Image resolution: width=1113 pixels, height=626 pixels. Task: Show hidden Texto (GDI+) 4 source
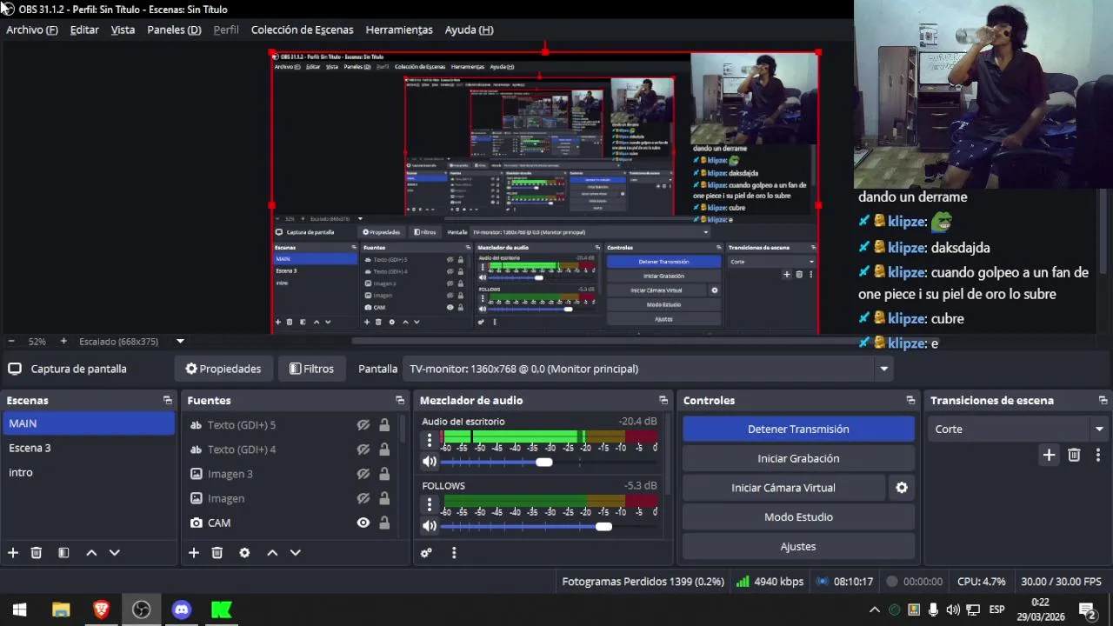[363, 450]
